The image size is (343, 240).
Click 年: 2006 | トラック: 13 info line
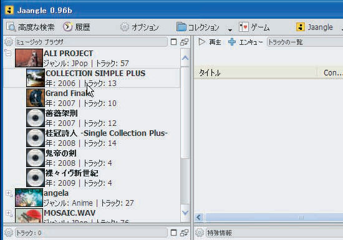coord(81,84)
